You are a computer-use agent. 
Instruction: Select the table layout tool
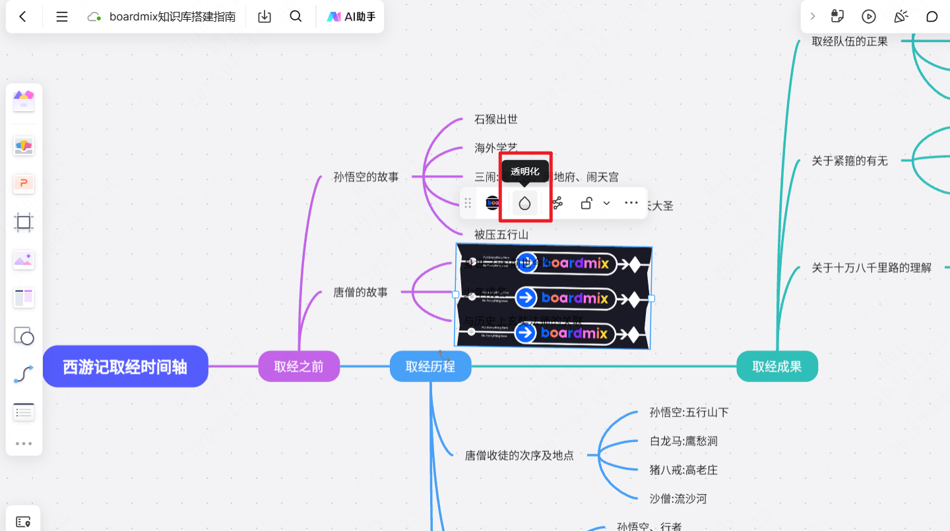pyautogui.click(x=24, y=298)
